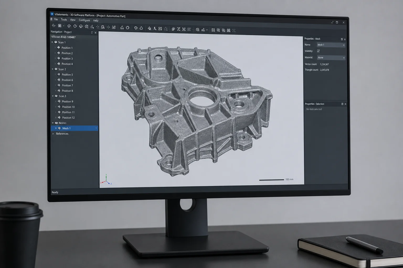
Task: Close the Properties - Selection panel
Action: 345,104
